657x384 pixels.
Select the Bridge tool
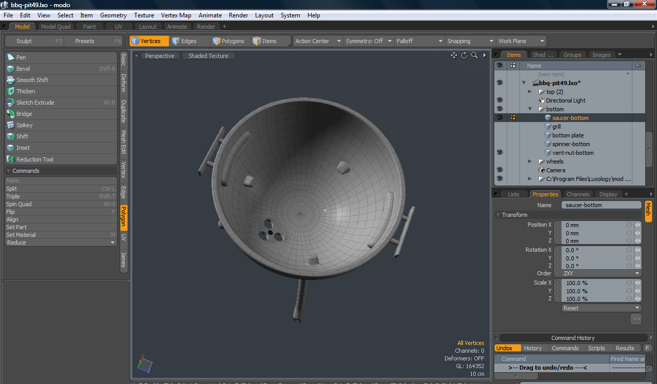click(x=61, y=114)
